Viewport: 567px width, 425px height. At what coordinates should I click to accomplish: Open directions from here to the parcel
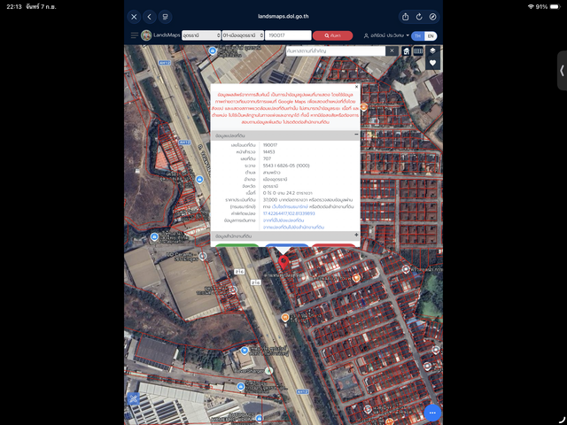click(283, 220)
